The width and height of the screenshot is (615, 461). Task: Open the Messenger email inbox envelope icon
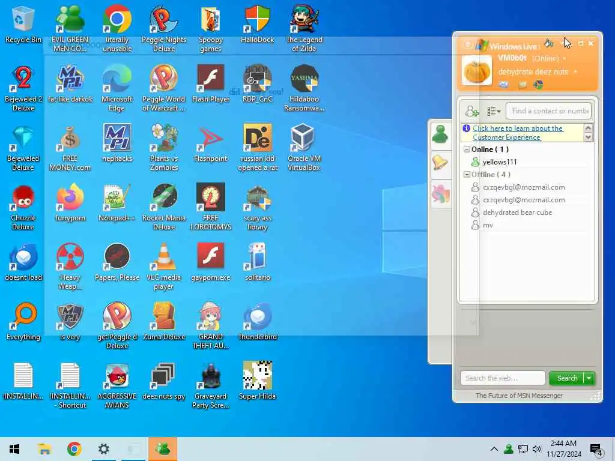[x=504, y=85]
